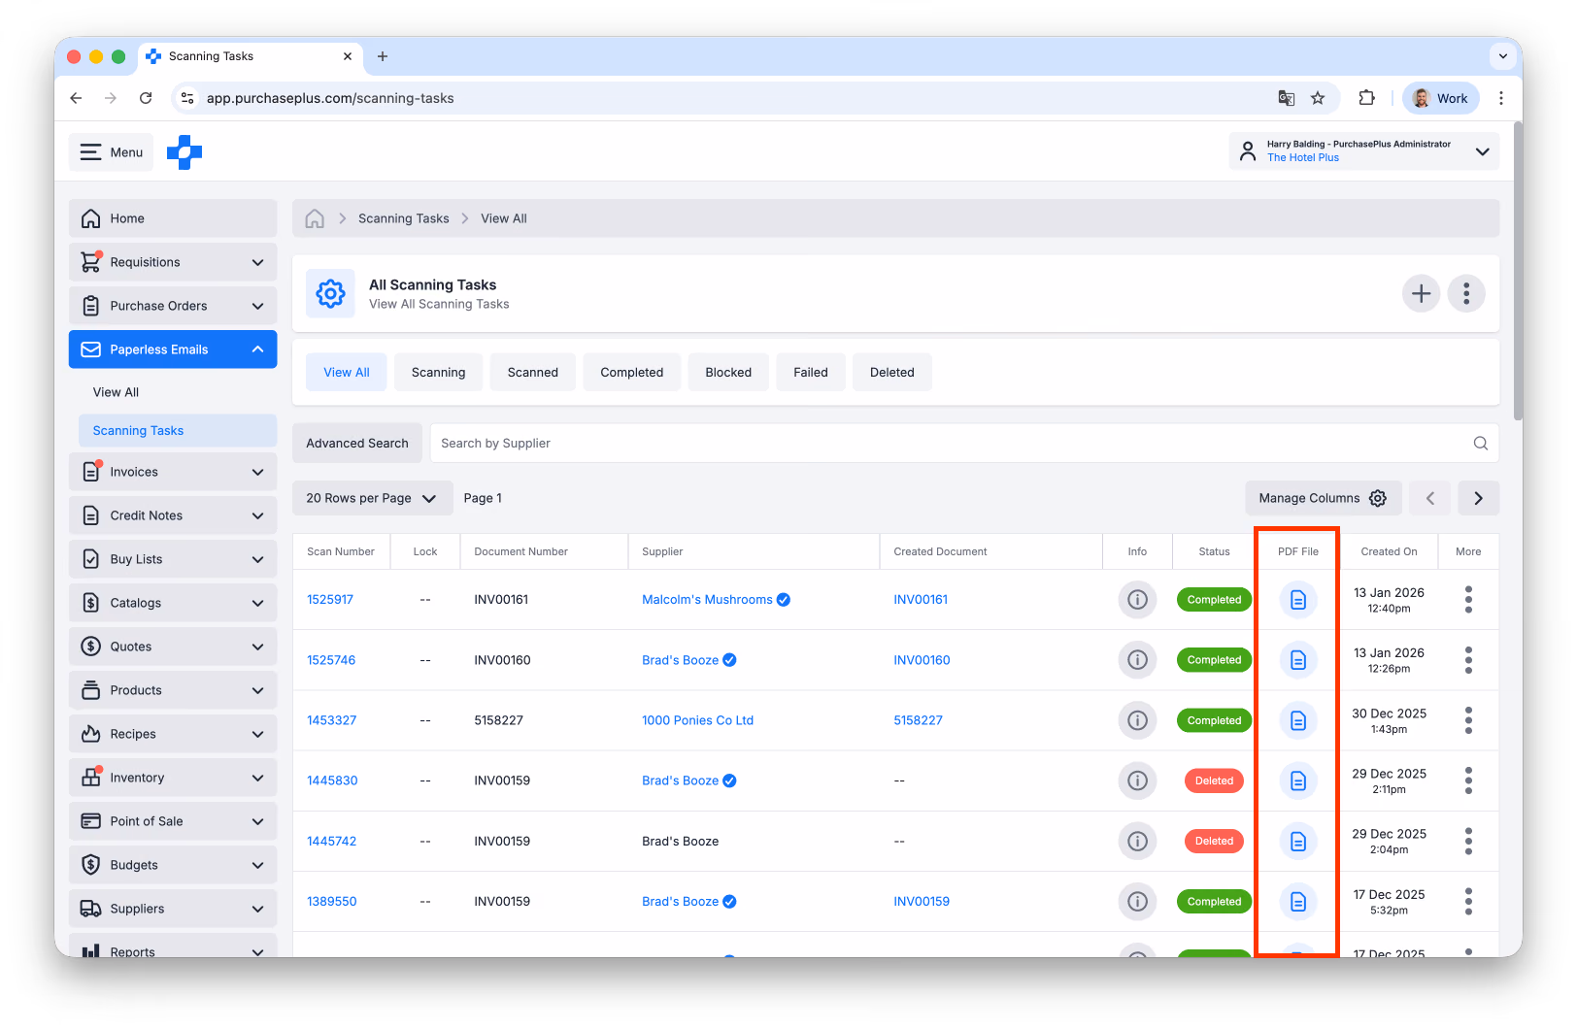Go to previous page of results
The width and height of the screenshot is (1577, 1029).
[x=1429, y=498]
